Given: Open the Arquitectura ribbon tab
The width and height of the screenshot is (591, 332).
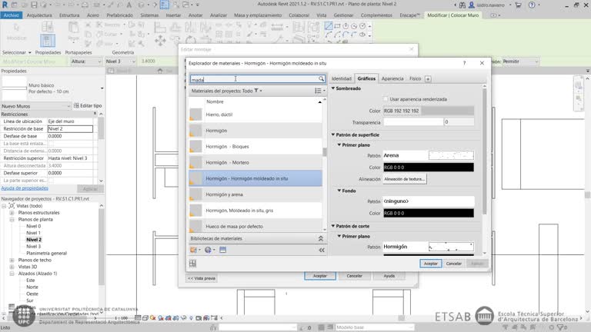Looking at the screenshot, I should pyautogui.click(x=39, y=15).
